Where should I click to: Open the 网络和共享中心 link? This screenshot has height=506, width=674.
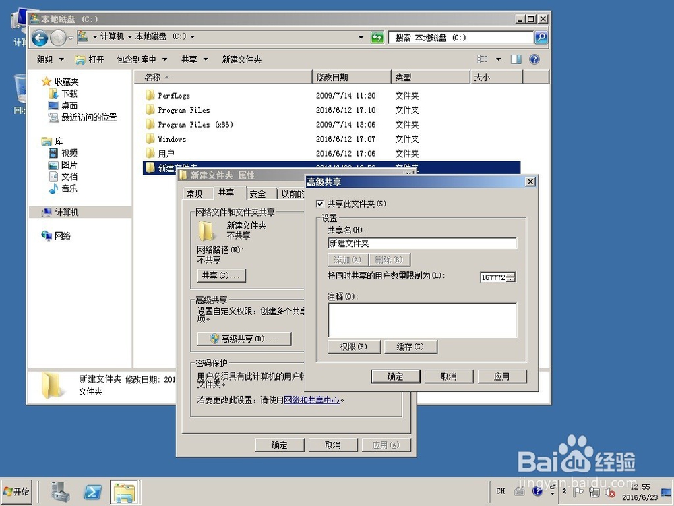point(312,400)
